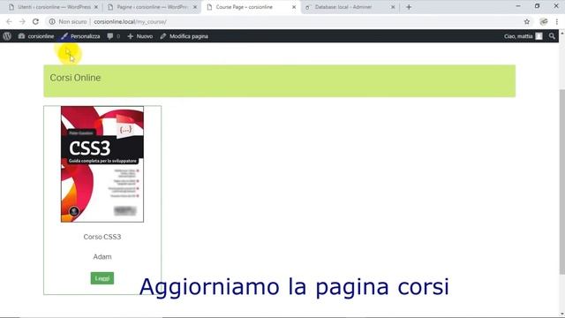565x318 pixels.
Task: View comments bubble in admin bar
Action: click(114, 36)
